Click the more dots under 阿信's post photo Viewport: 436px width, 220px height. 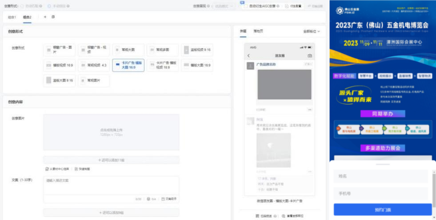click(310, 172)
